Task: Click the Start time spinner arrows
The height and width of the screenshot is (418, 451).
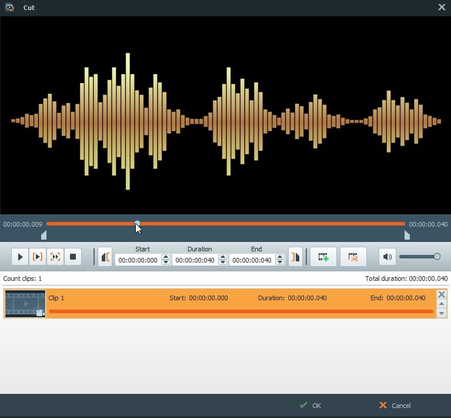Action: coord(166,260)
